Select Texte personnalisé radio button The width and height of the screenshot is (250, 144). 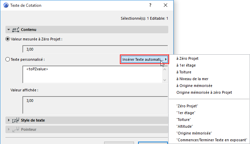[8, 59]
